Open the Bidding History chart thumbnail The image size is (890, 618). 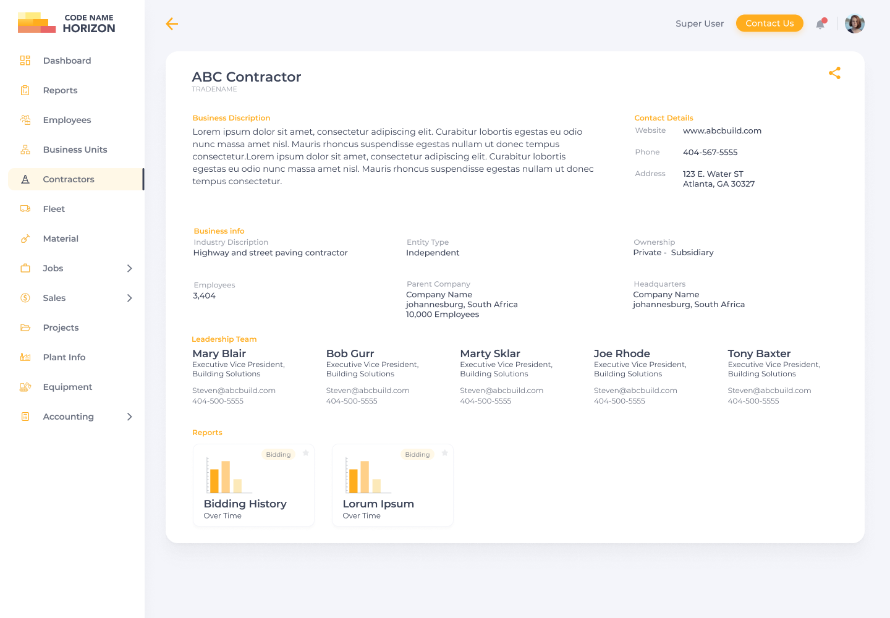(x=226, y=476)
